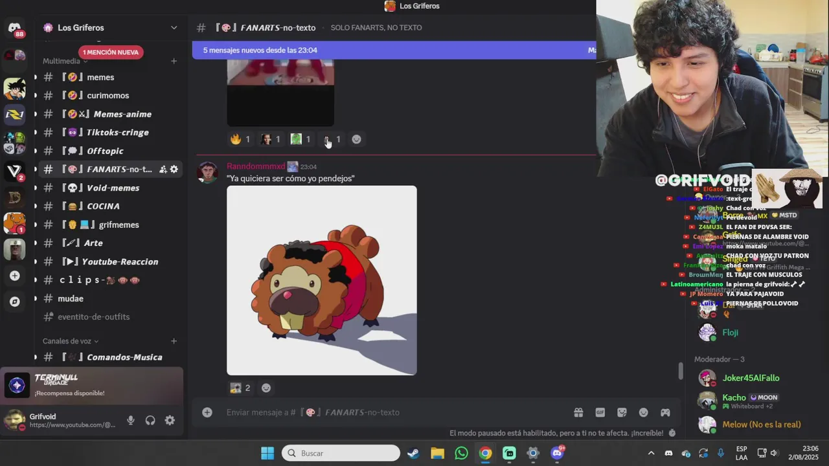
Task: Toggle the second portrait reaction
Action: tap(270, 139)
